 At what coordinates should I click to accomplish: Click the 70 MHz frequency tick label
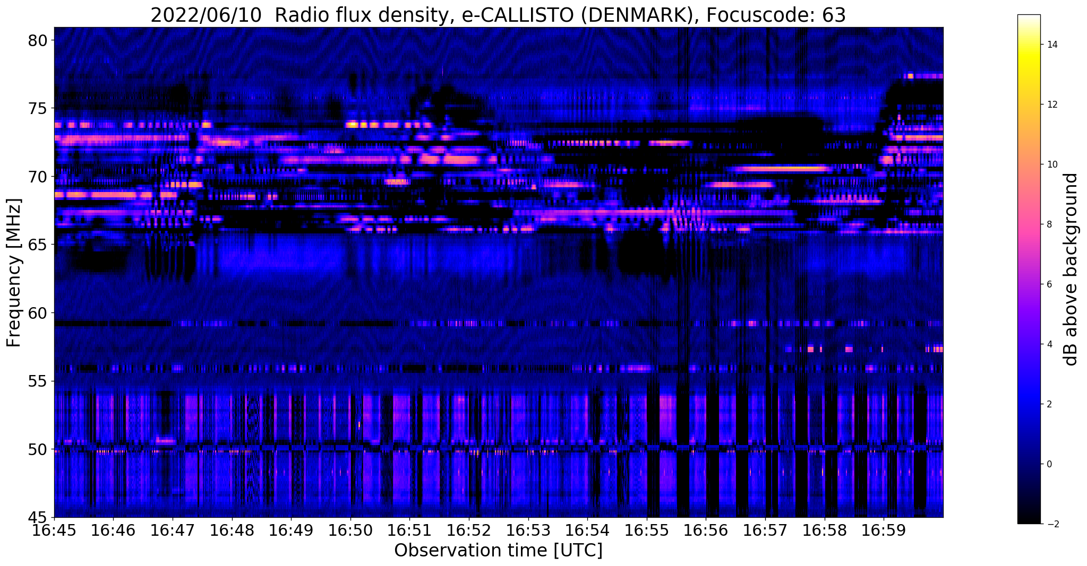[39, 177]
